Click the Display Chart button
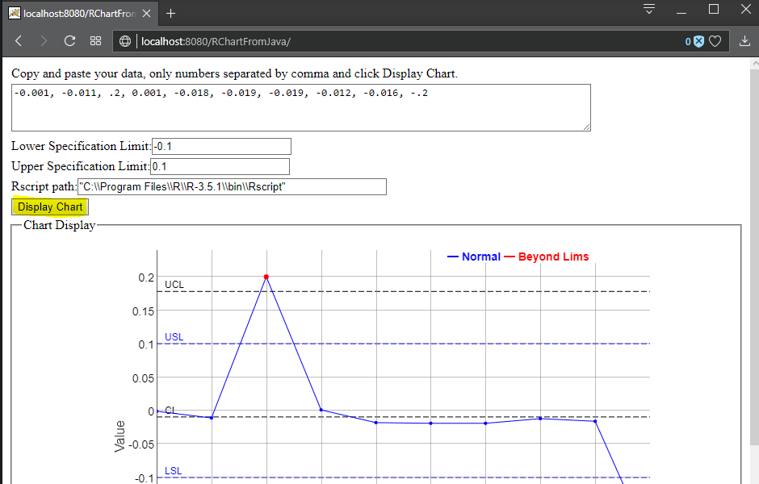This screenshot has height=484, width=759. (x=50, y=207)
